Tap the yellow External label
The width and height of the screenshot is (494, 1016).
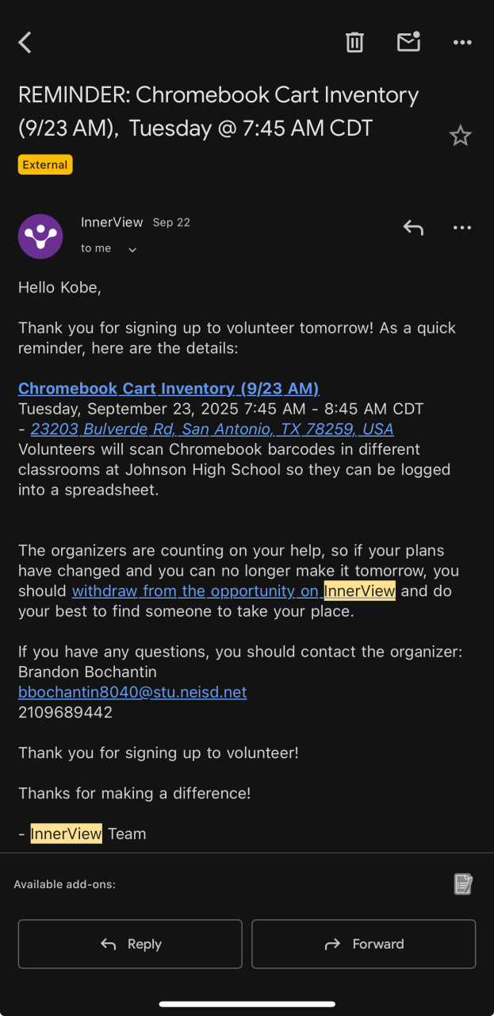tap(45, 165)
